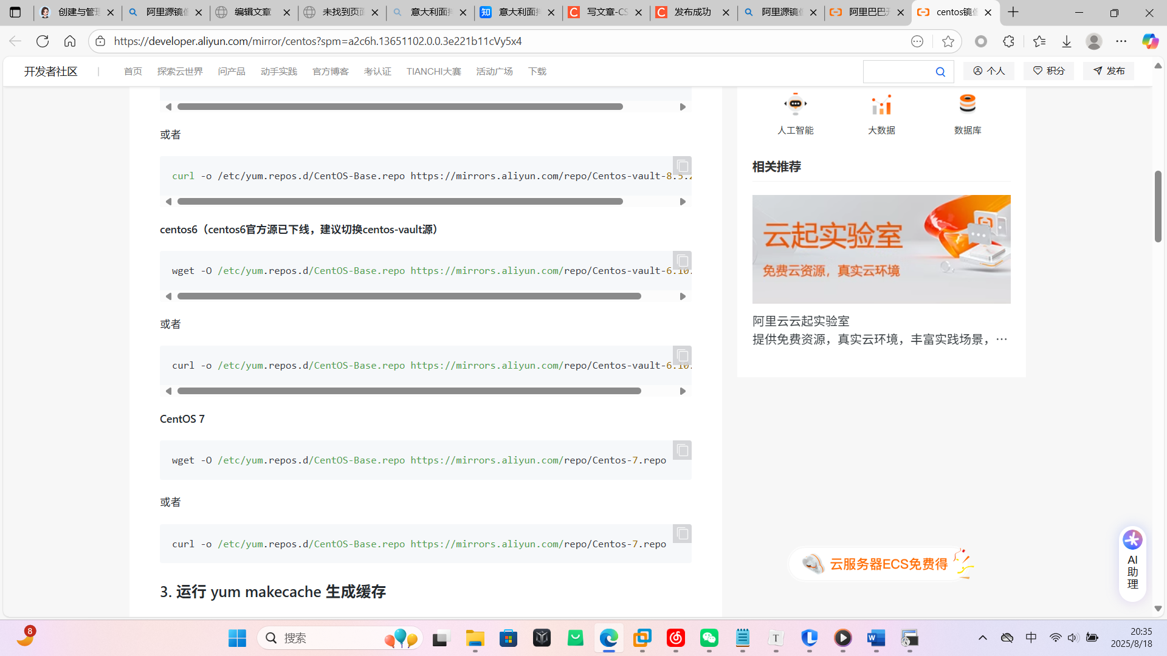
Task: Copy the Centos-vault-8 curl command
Action: 682,166
